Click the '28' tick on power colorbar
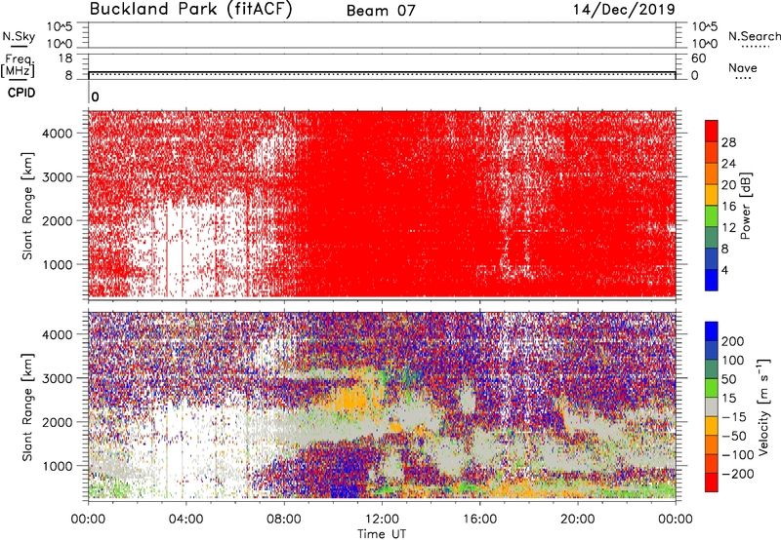The width and height of the screenshot is (781, 540). [728, 142]
